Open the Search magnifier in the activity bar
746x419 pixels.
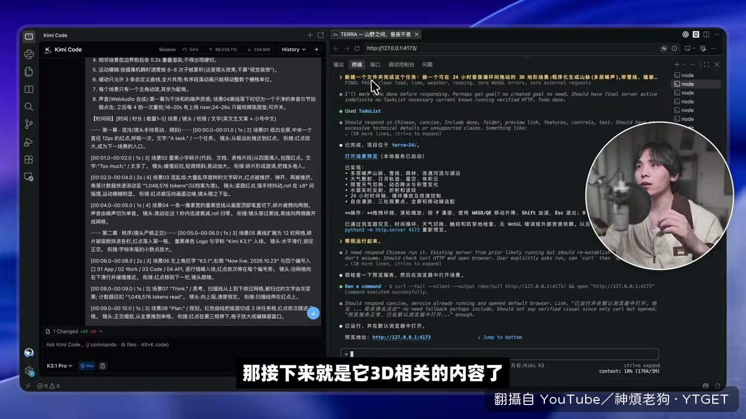pos(29,106)
